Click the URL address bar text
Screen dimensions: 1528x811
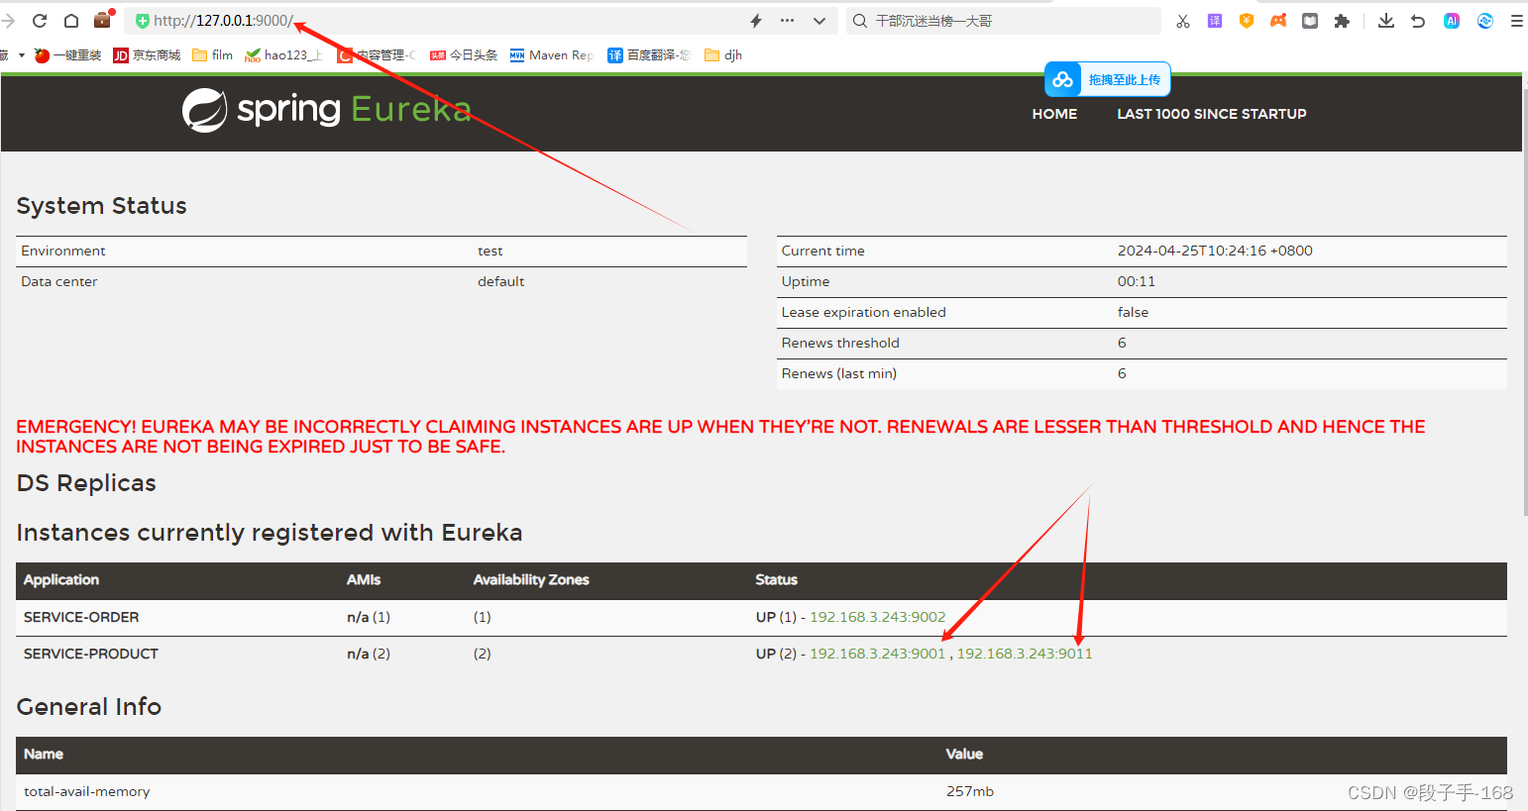[224, 21]
